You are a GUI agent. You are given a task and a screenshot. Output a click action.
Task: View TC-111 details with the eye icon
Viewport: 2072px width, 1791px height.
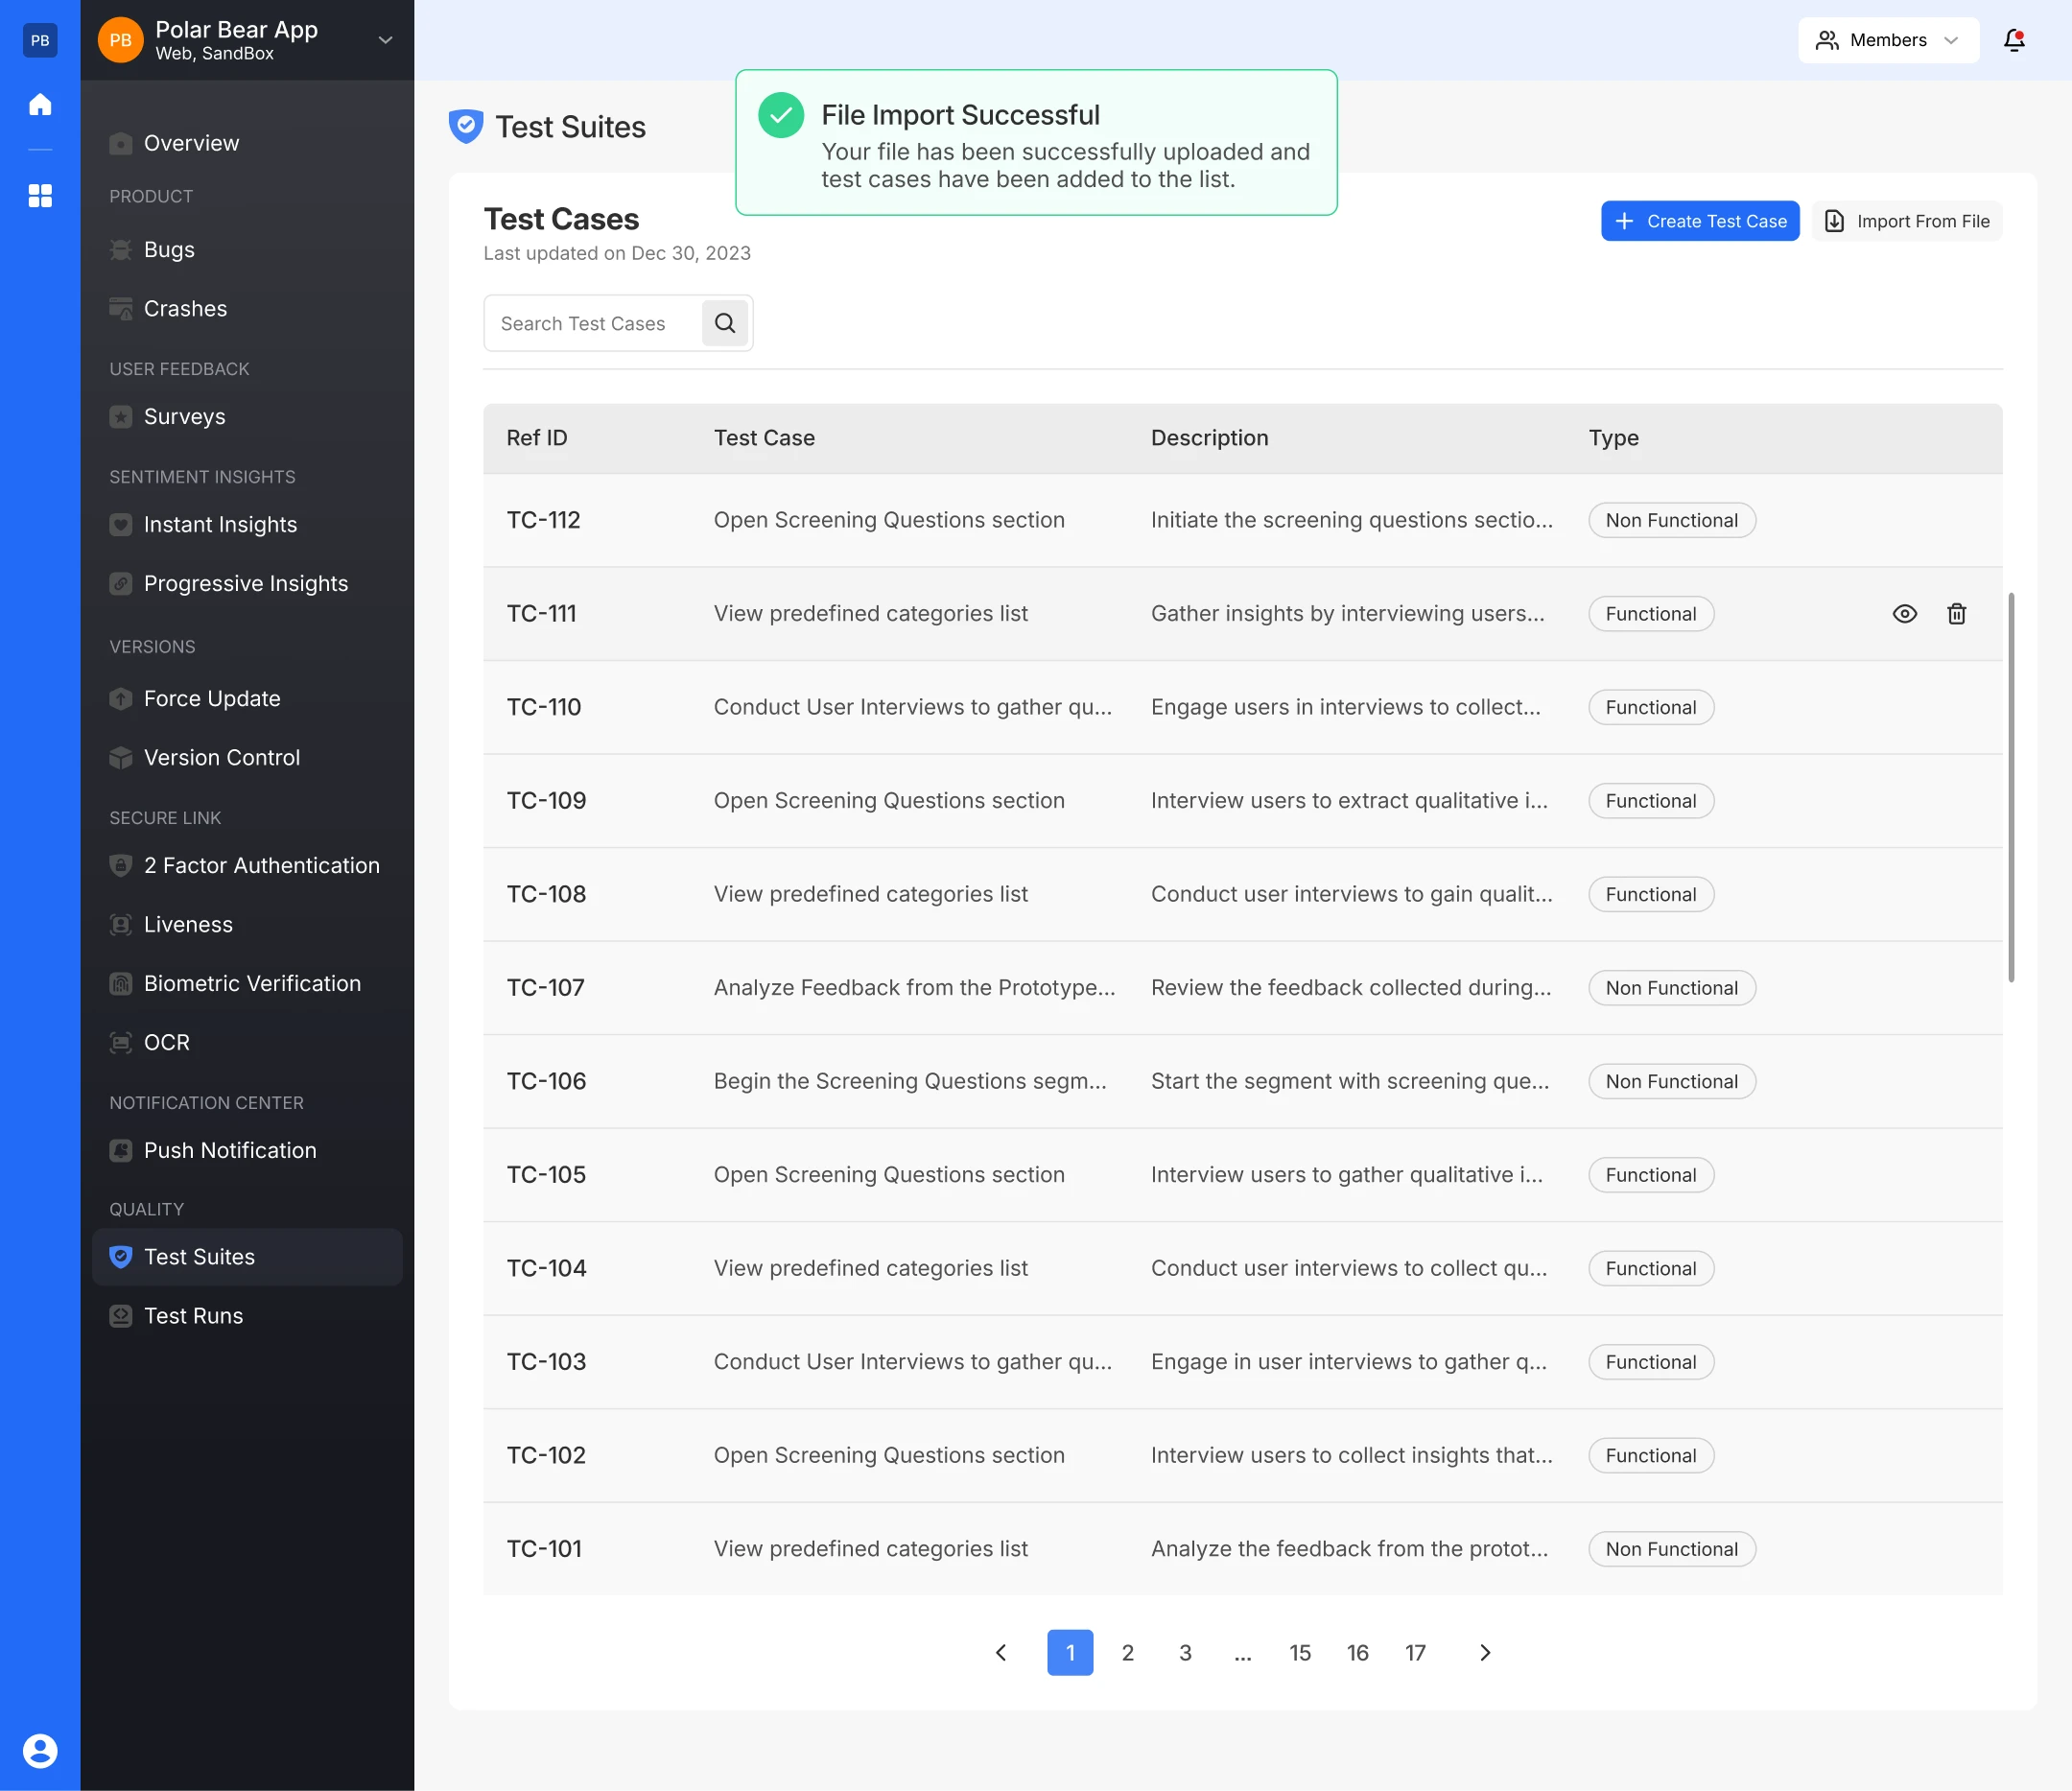tap(1905, 614)
